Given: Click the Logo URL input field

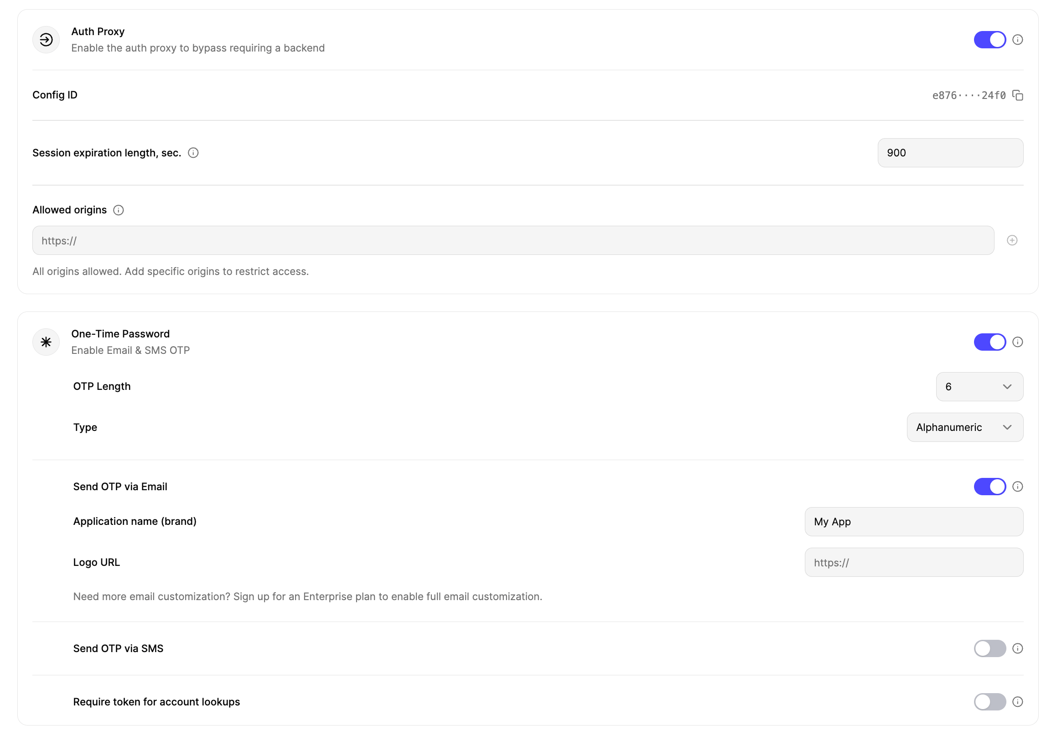Looking at the screenshot, I should (x=914, y=562).
